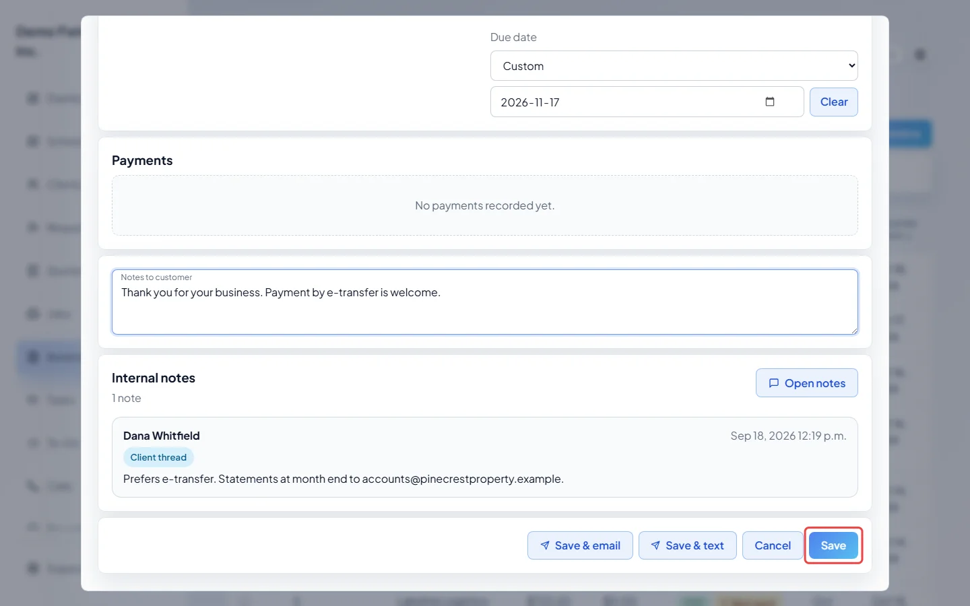Choose Save & text
The image size is (970, 606).
687,545
